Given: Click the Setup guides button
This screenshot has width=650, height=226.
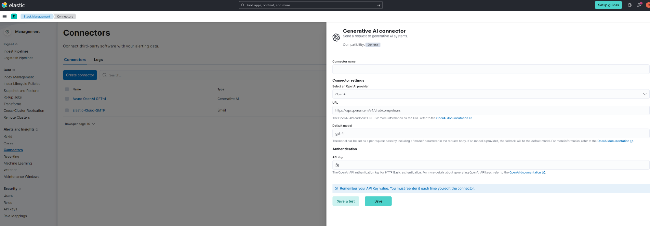Looking at the screenshot, I should pos(608,5).
